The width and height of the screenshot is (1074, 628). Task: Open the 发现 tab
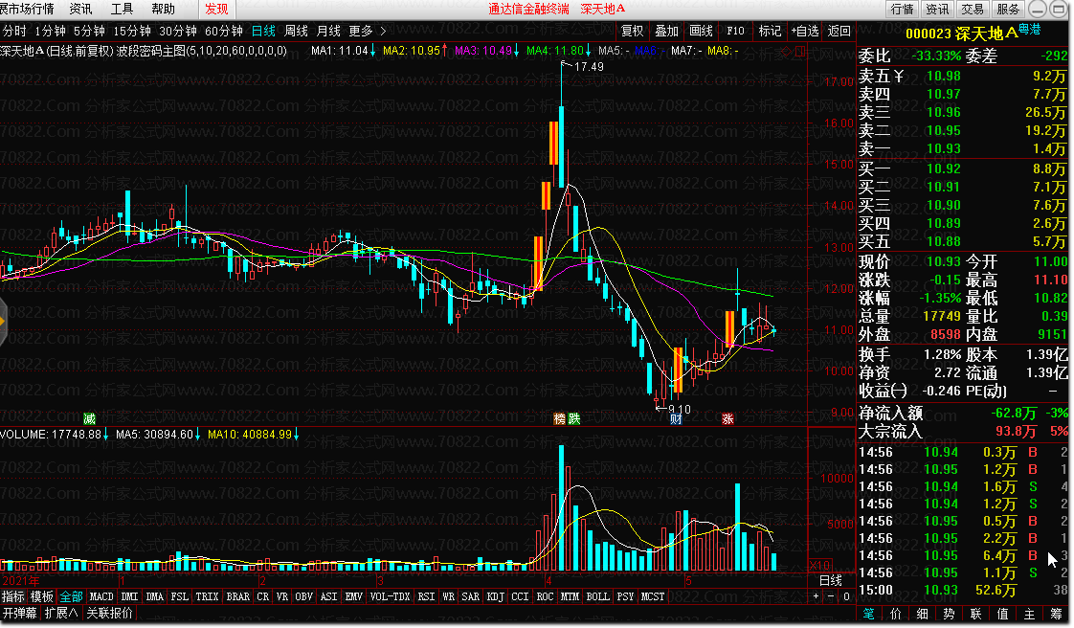(216, 9)
